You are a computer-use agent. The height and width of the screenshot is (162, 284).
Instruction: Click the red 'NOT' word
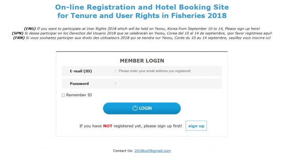point(107,126)
